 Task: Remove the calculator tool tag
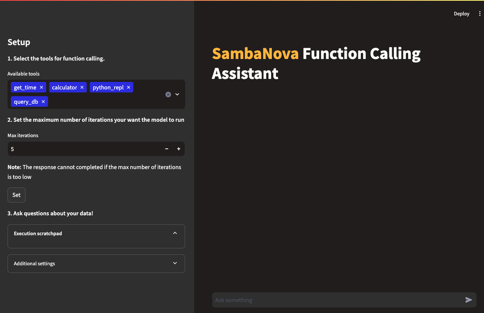tap(82, 87)
